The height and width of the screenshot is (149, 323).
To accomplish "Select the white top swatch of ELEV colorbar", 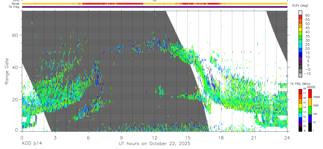I will point(300,13).
